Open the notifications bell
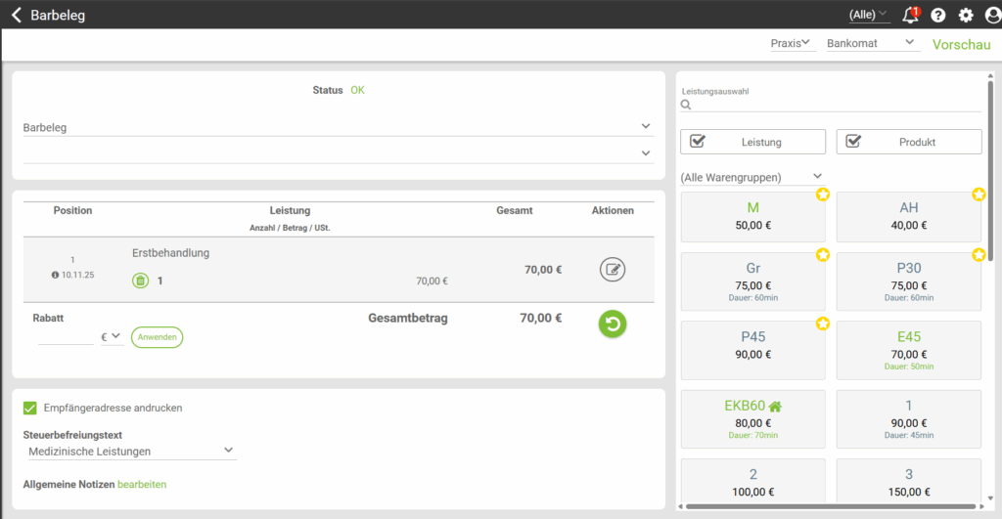The width and height of the screenshot is (1002, 519). pyautogui.click(x=910, y=15)
